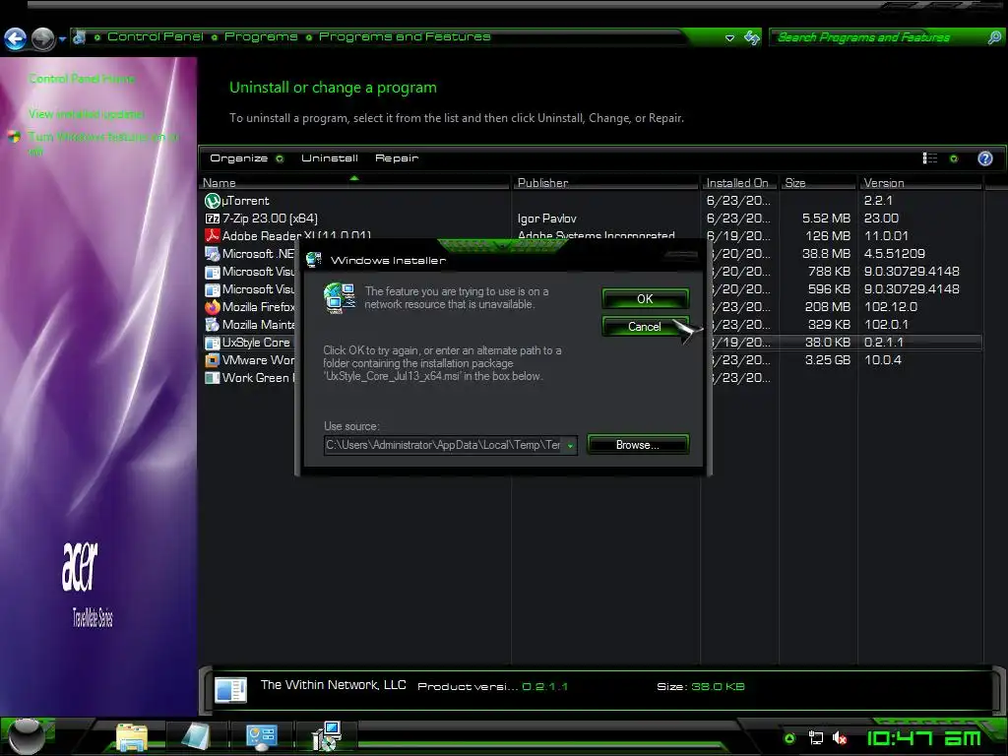Click the search magnifier icon
The height and width of the screenshot is (756, 1008).
994,37
